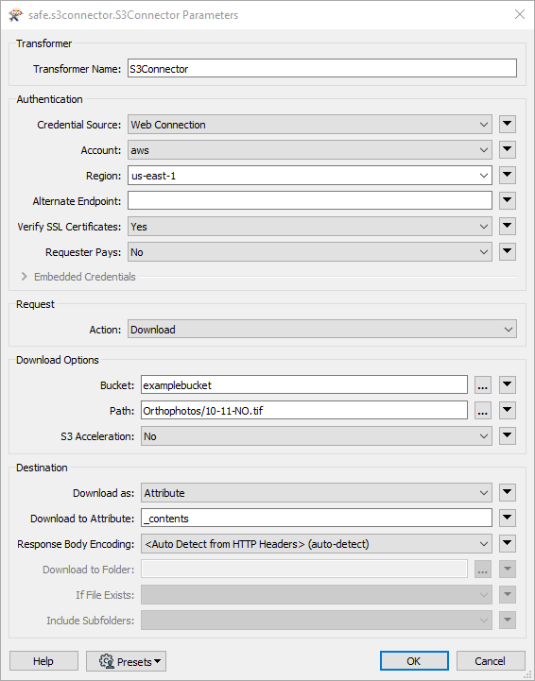Open the options arrow beside S3 Acceleration
Viewport: 535px width, 681px height.
point(508,436)
